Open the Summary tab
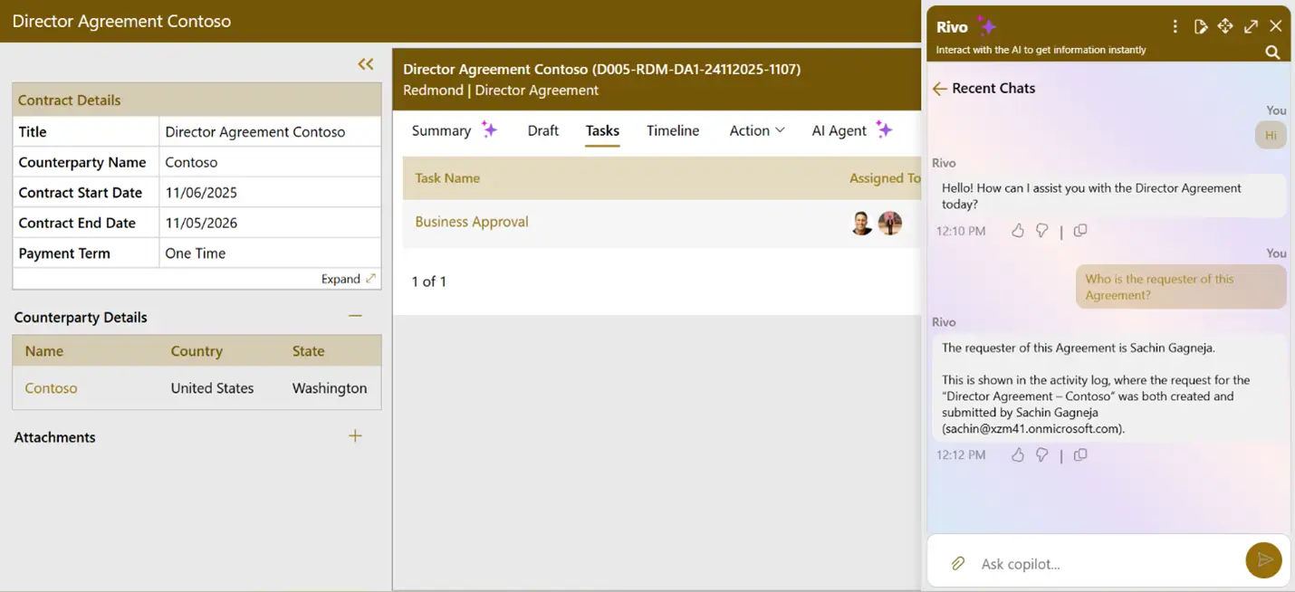Viewport: 1295px width, 592px height. pyautogui.click(x=441, y=130)
